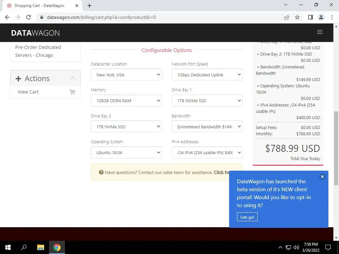Click the page vertical scrollbar thumb
339x254 pixels.
(336, 148)
